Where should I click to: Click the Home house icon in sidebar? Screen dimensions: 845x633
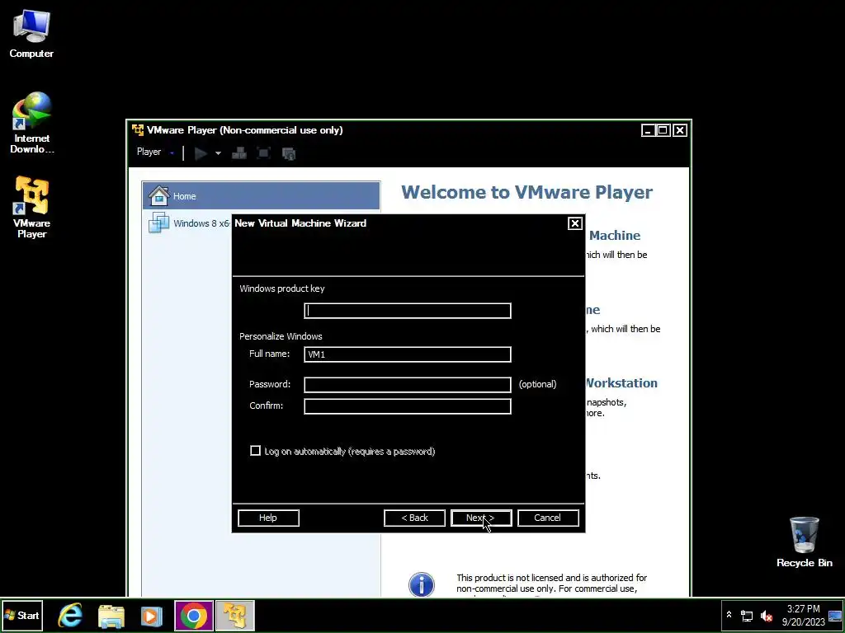pyautogui.click(x=159, y=196)
